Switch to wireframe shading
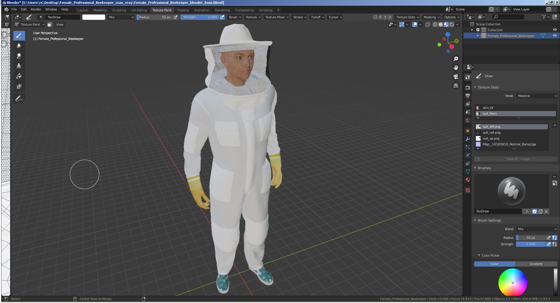Screen dimensions: 560x303 435,24
